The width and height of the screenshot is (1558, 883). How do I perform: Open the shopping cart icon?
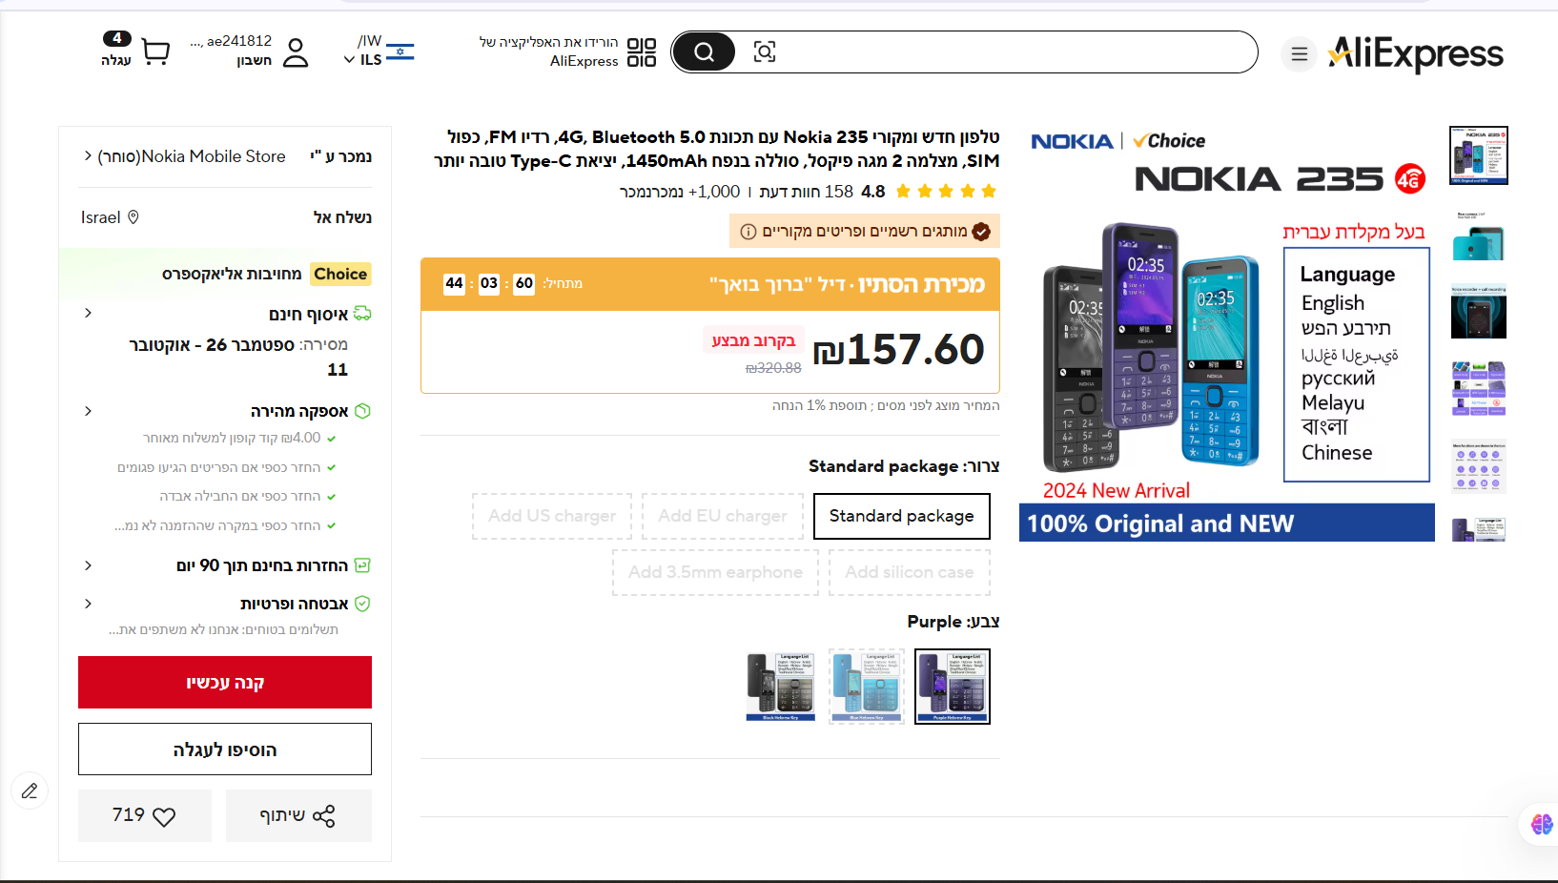155,51
